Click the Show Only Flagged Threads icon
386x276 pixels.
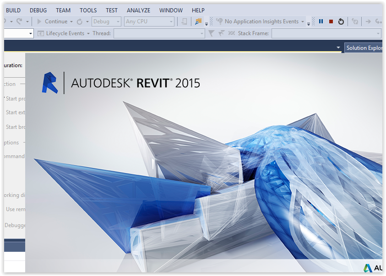point(221,33)
